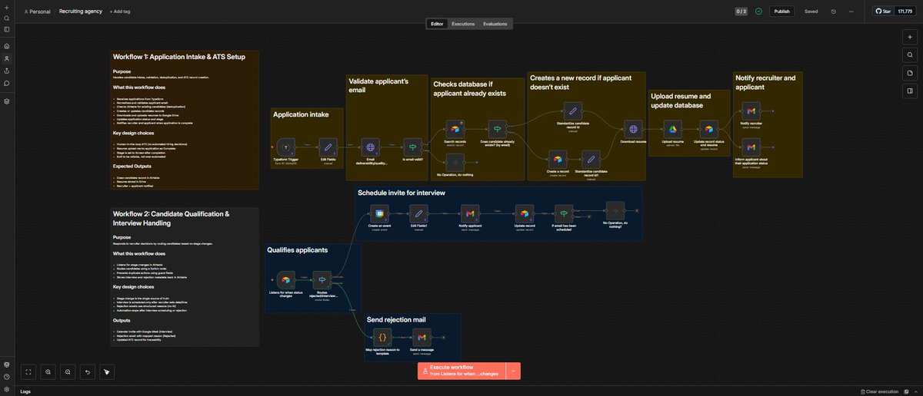923x396 pixels.
Task: Click the bottom panel icon in right canvas toolbar
Action: pos(909,91)
